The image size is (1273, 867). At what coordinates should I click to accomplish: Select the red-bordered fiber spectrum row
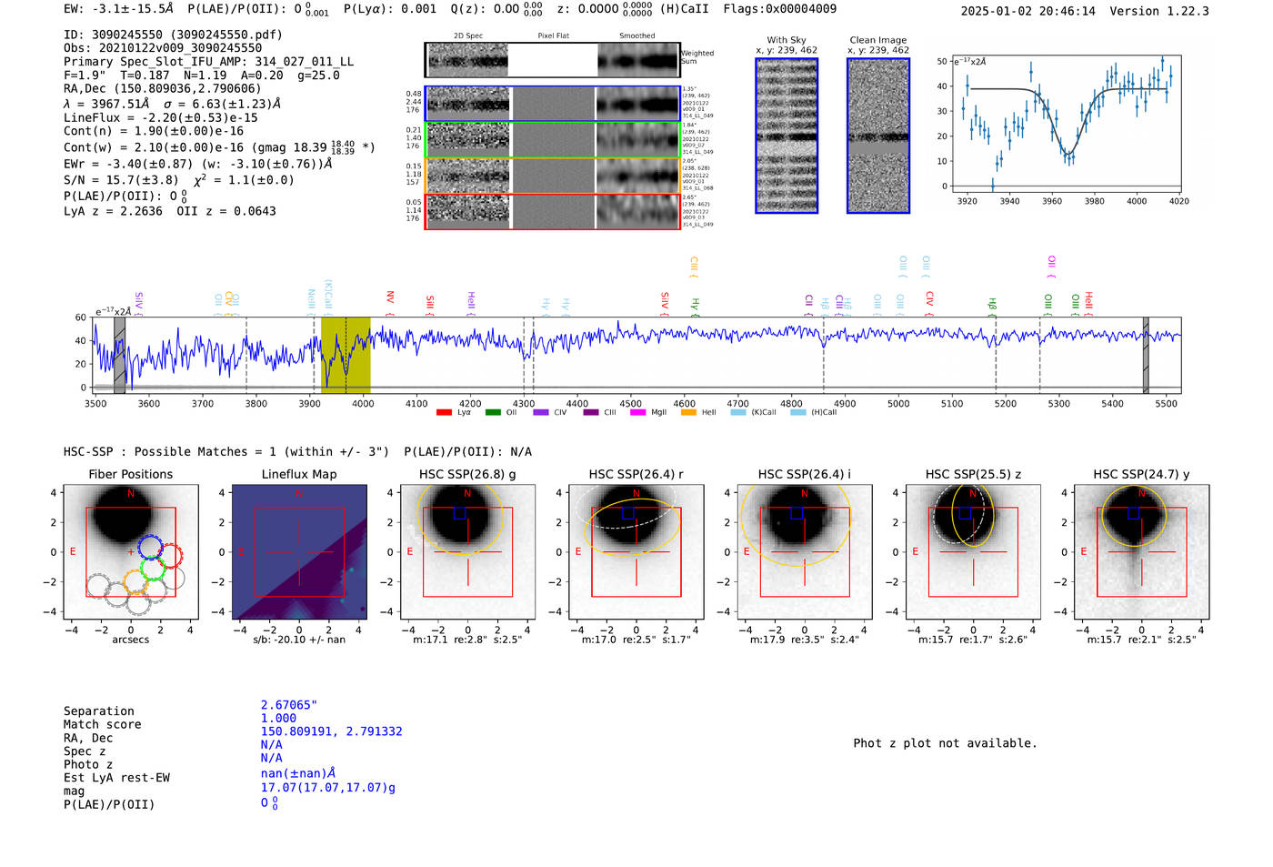tap(553, 212)
